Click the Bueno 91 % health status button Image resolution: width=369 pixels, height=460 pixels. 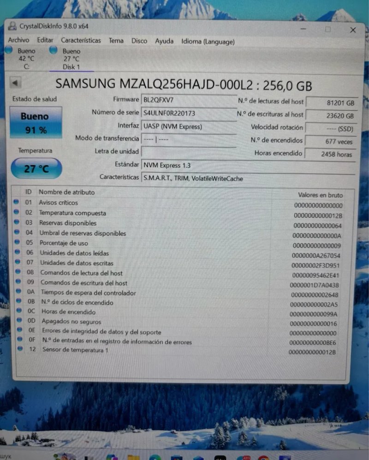coord(36,123)
